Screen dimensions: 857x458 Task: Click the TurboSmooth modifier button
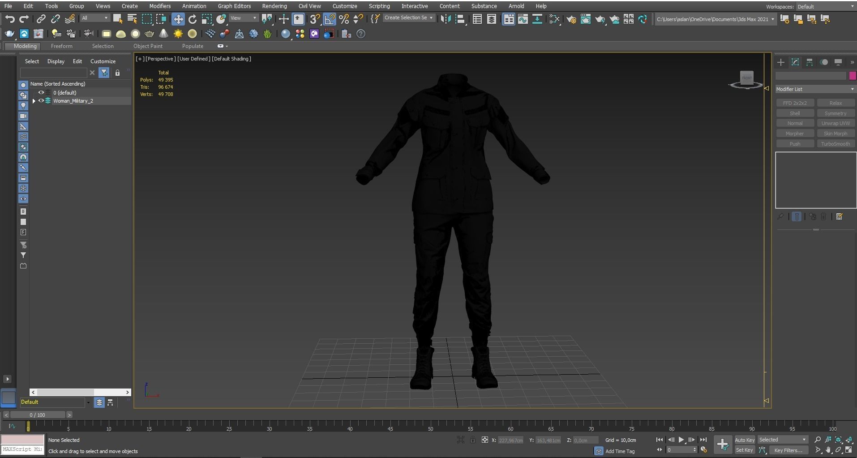(836, 144)
